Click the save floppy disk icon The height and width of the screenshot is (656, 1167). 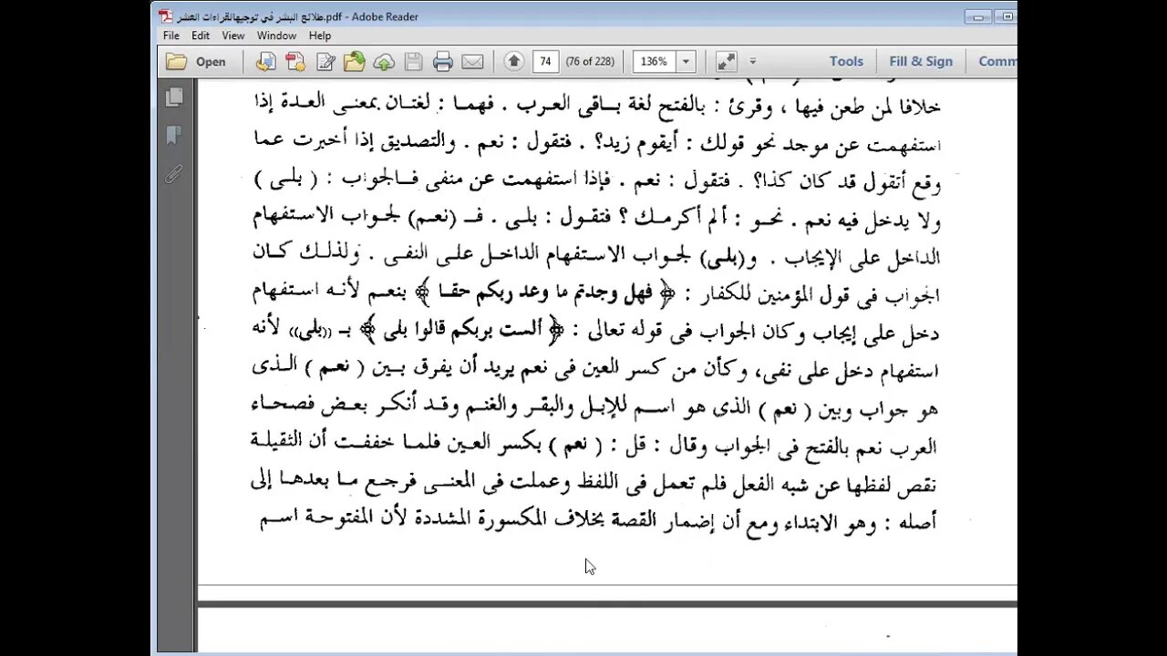coord(413,62)
